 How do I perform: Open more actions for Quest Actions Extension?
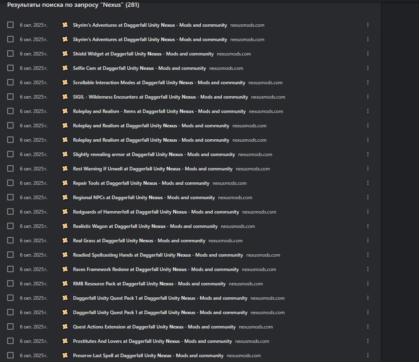pyautogui.click(x=368, y=327)
